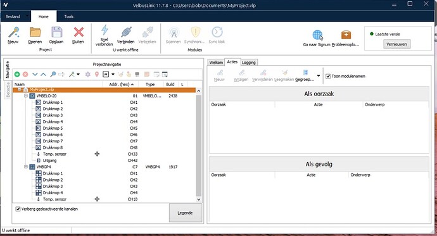
Task: Click the hand pointer icon in navigation toolbar
Action: pyautogui.click(x=129, y=74)
